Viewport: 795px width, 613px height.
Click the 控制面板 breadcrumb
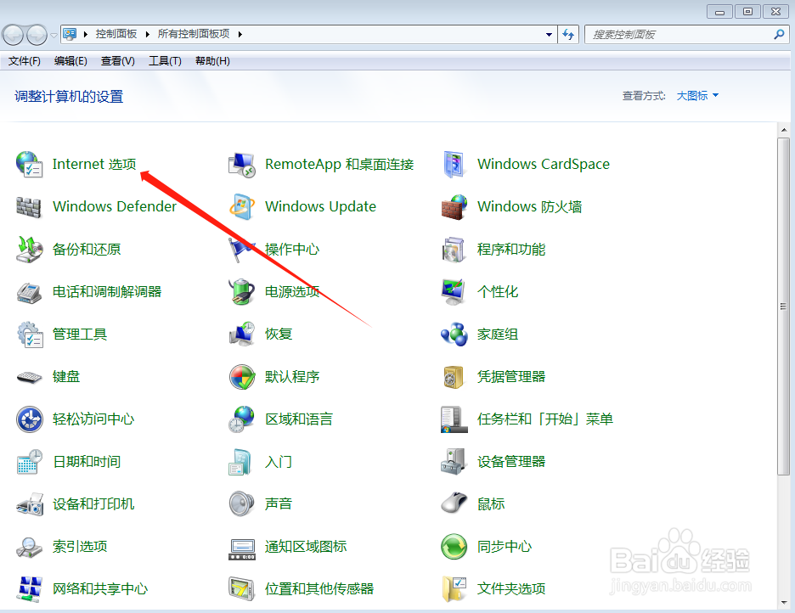(x=116, y=34)
